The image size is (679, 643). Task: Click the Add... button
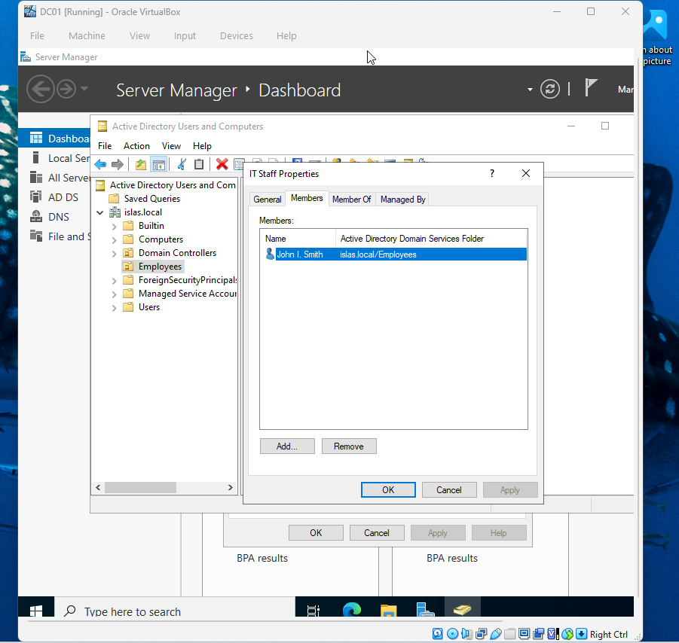pyautogui.click(x=287, y=446)
